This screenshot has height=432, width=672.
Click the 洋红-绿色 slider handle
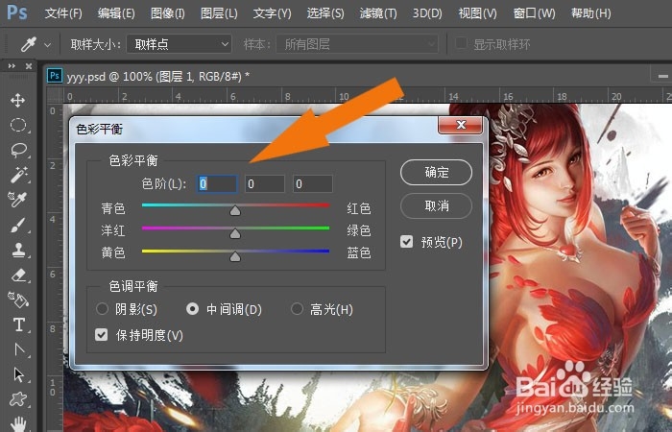pos(235,233)
